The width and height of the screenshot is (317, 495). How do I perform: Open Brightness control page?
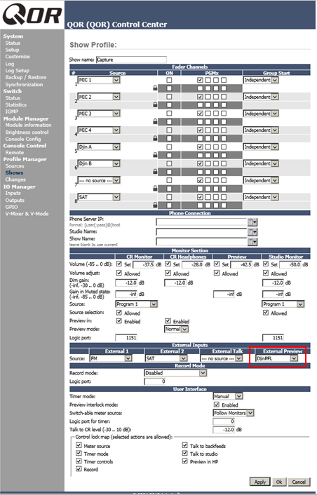27,133
